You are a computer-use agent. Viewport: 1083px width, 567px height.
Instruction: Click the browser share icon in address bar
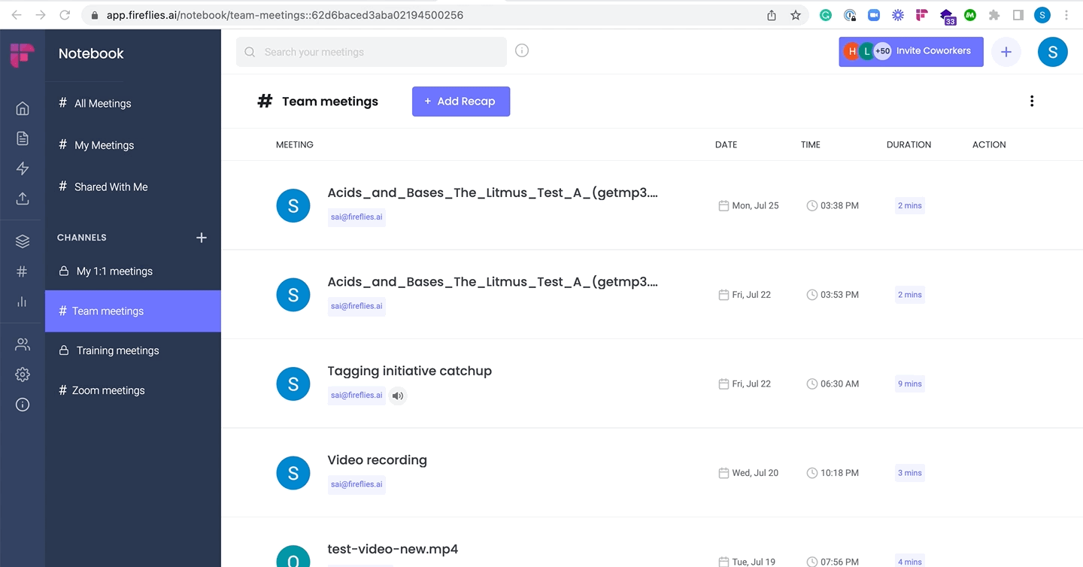click(772, 15)
